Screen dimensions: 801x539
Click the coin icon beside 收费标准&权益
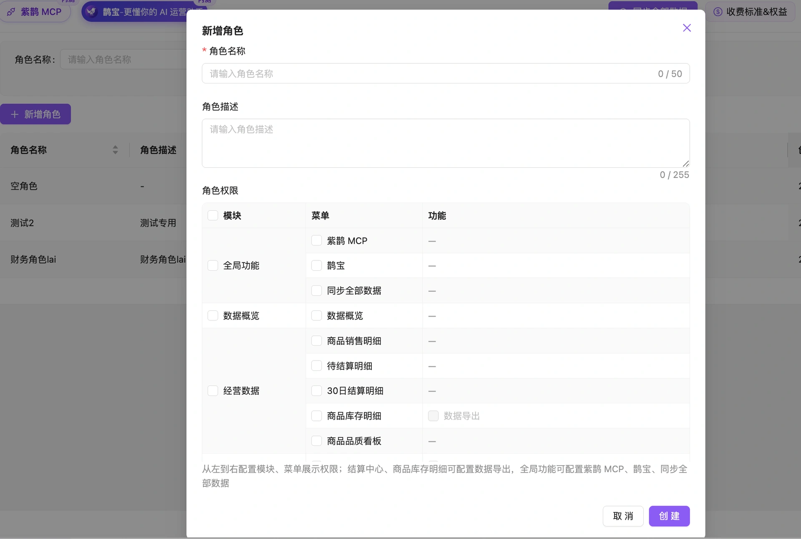(x=718, y=12)
